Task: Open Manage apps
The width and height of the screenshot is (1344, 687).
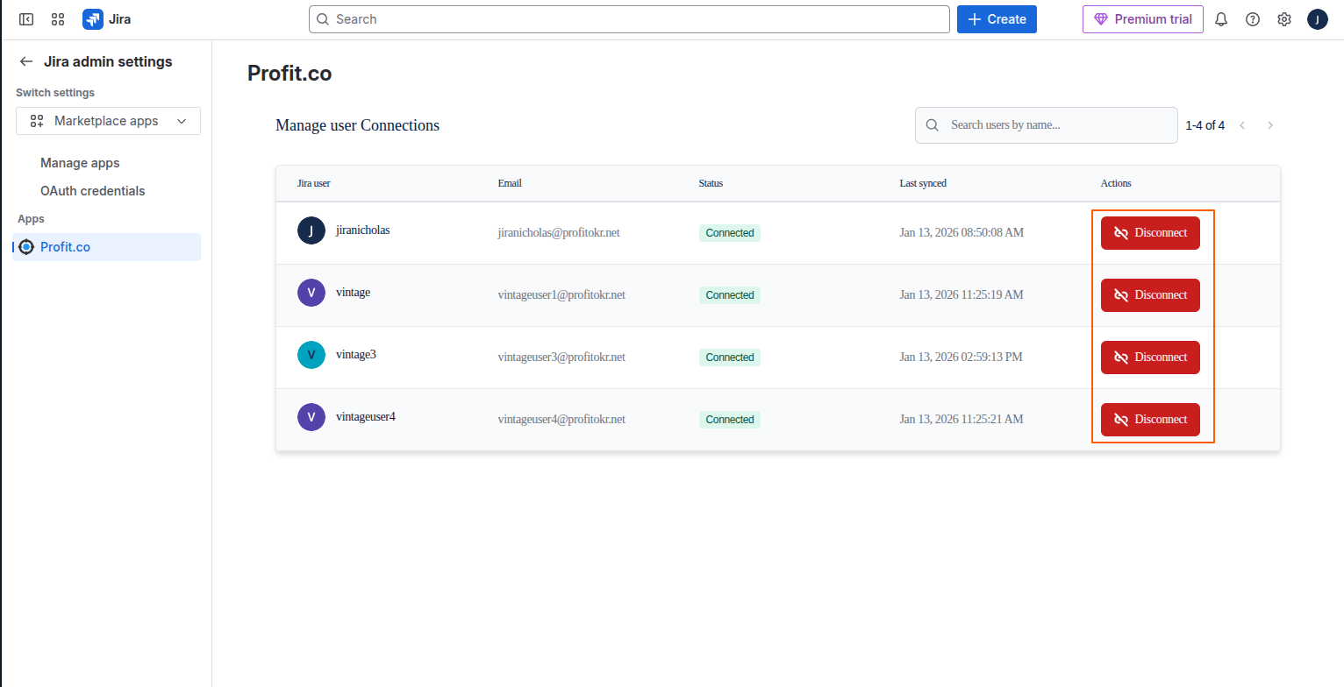Action: pos(80,163)
